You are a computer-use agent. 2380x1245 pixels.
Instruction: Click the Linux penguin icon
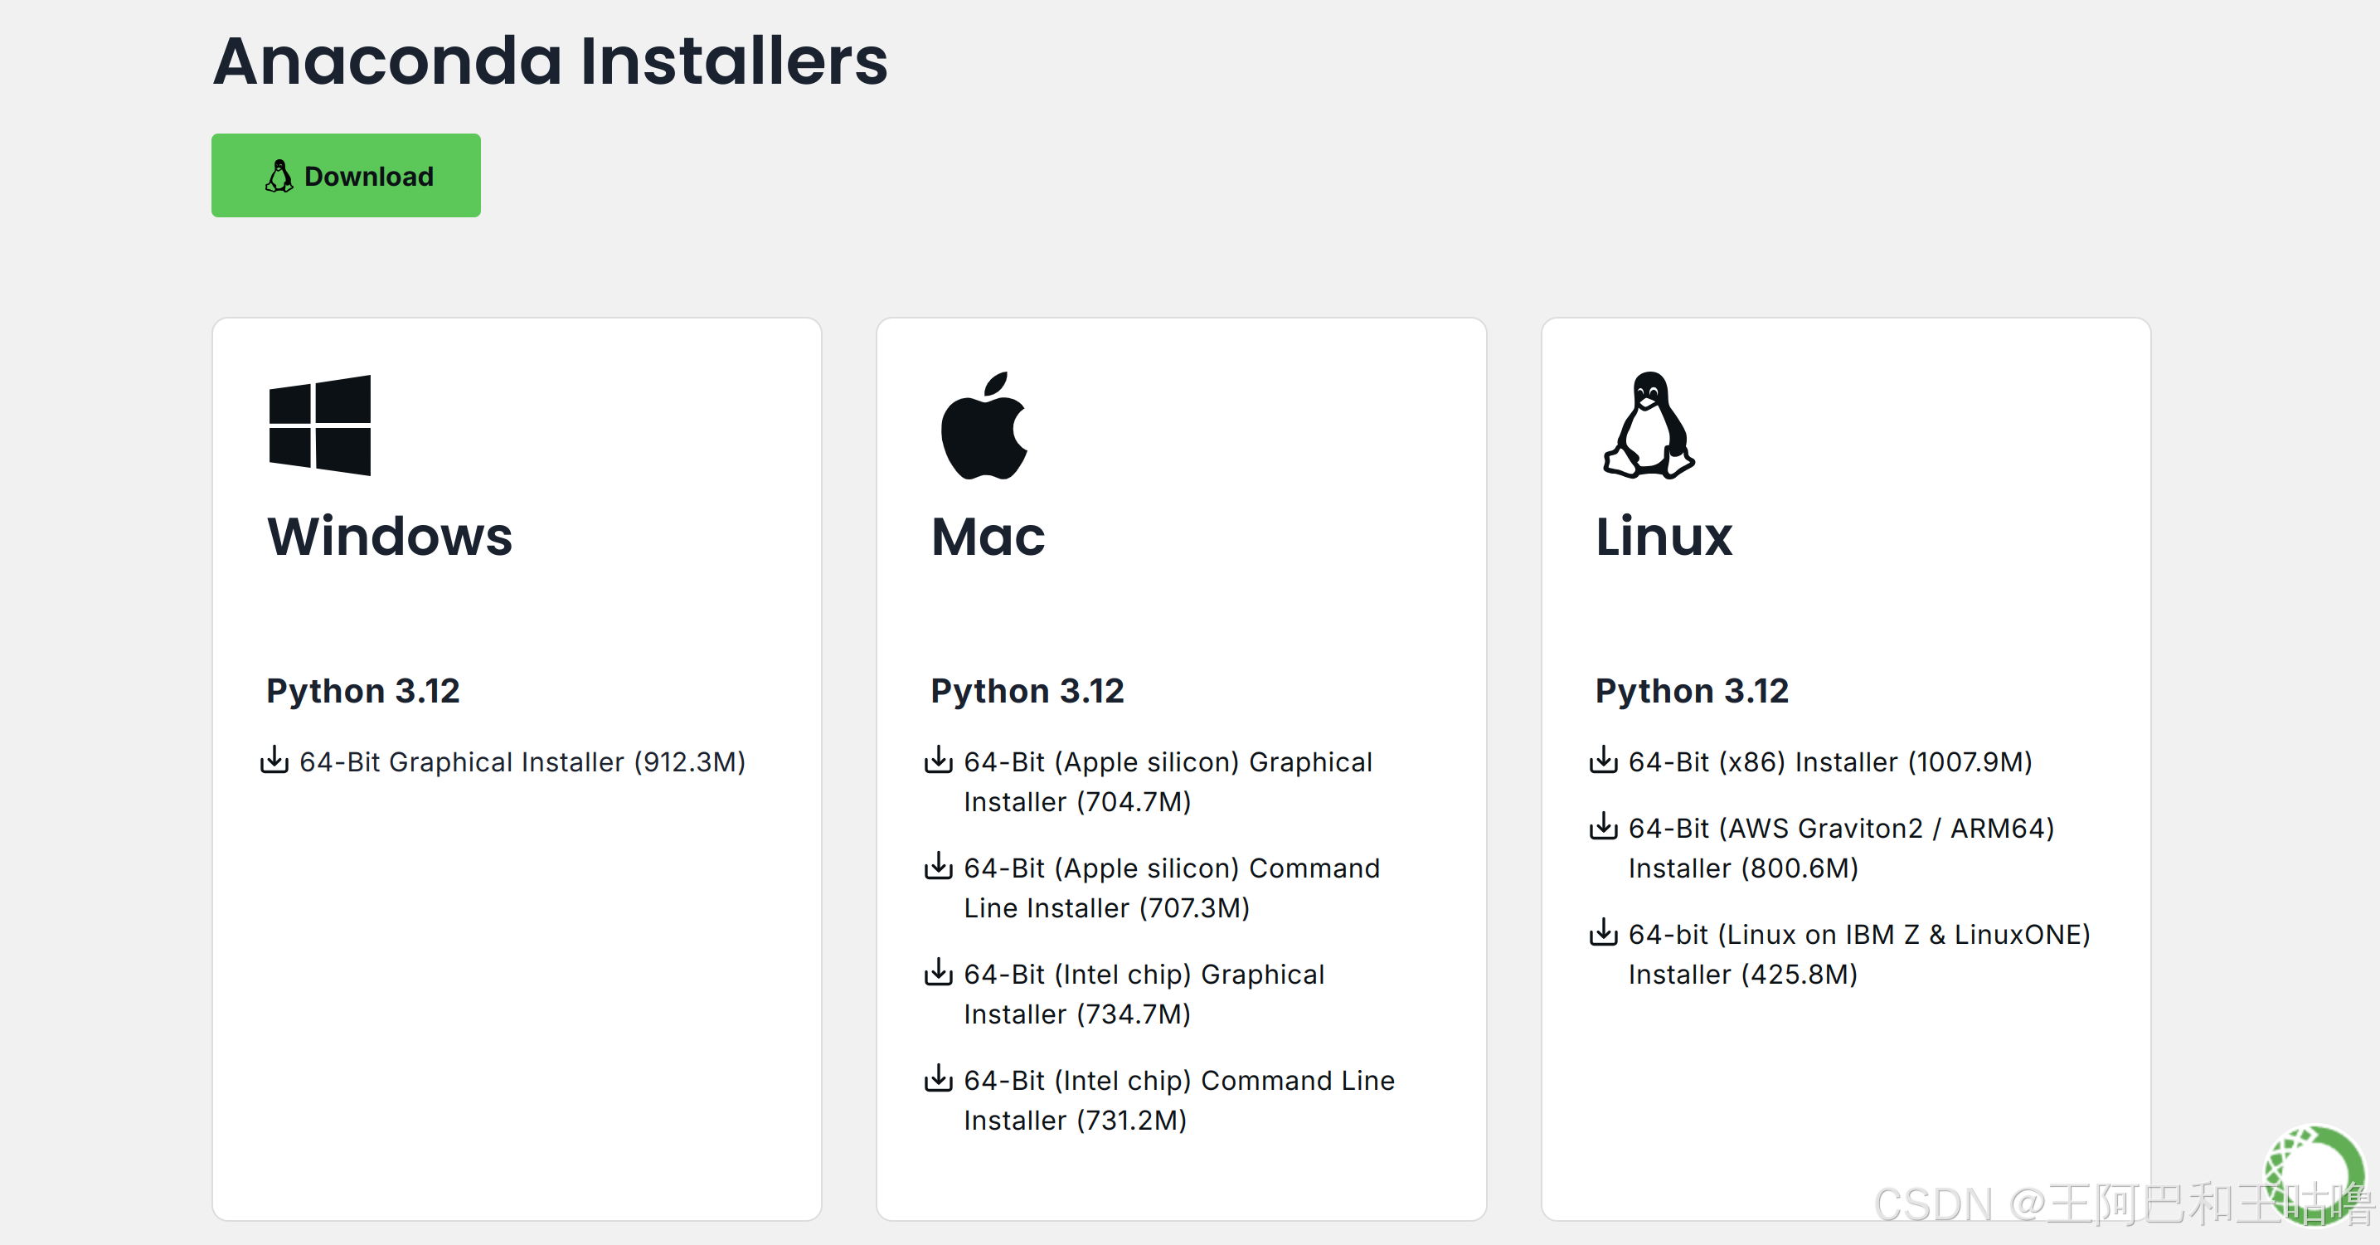[1649, 427]
